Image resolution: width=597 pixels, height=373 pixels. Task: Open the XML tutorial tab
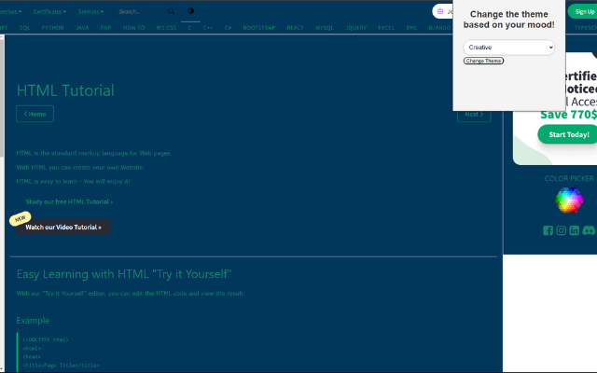click(x=411, y=28)
